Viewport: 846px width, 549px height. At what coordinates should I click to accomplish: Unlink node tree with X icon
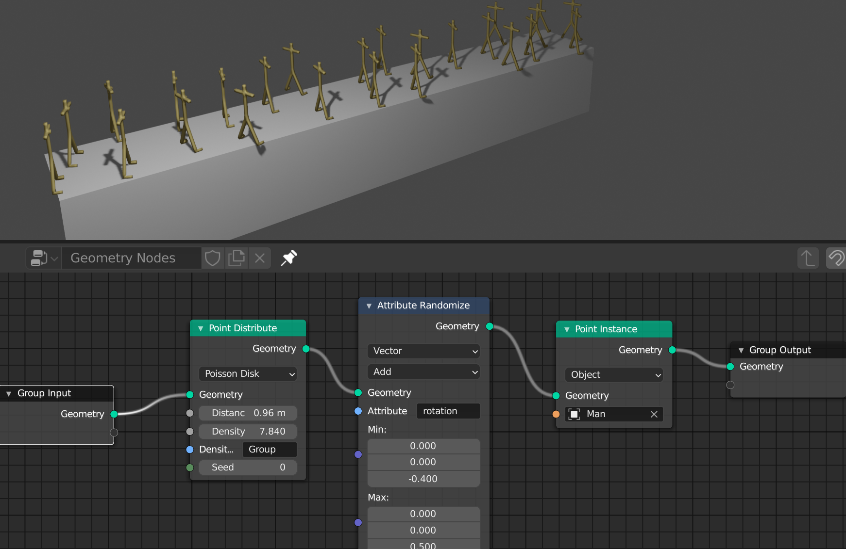tap(260, 258)
